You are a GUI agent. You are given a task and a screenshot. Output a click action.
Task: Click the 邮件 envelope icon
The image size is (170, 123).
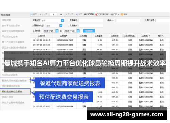pyautogui.click(x=122, y=14)
